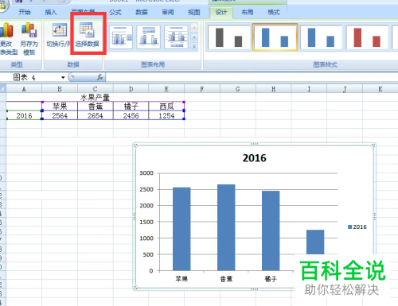Select the shortest bar in the chart
398x306 pixels.
point(315,242)
